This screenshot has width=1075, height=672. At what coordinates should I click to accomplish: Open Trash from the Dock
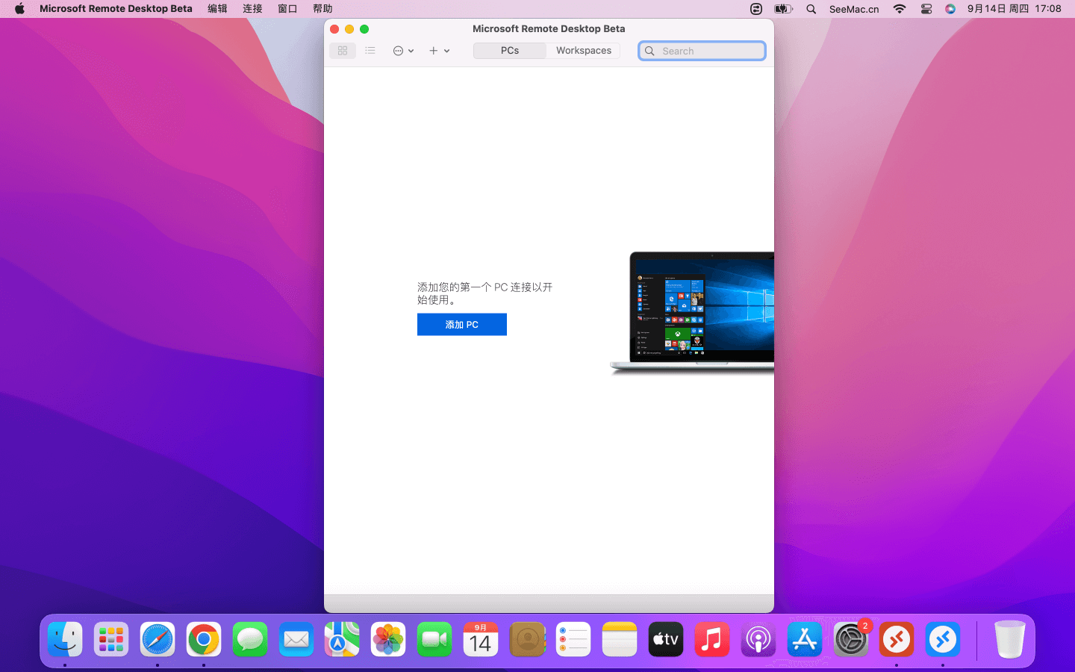[1010, 640]
